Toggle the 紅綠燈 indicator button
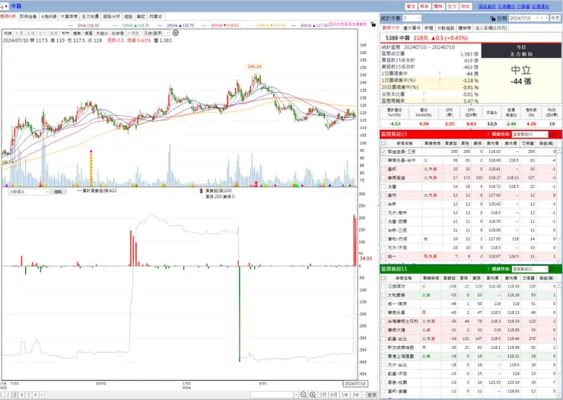563x400 pixels. [117, 33]
